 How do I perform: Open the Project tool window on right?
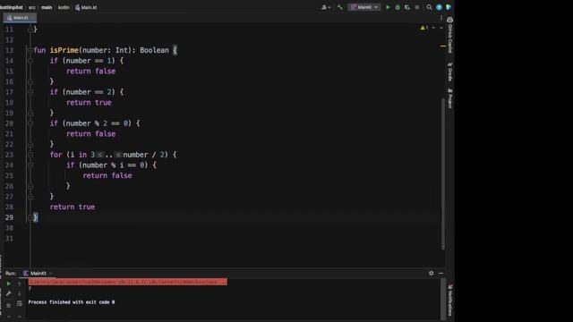click(x=449, y=98)
